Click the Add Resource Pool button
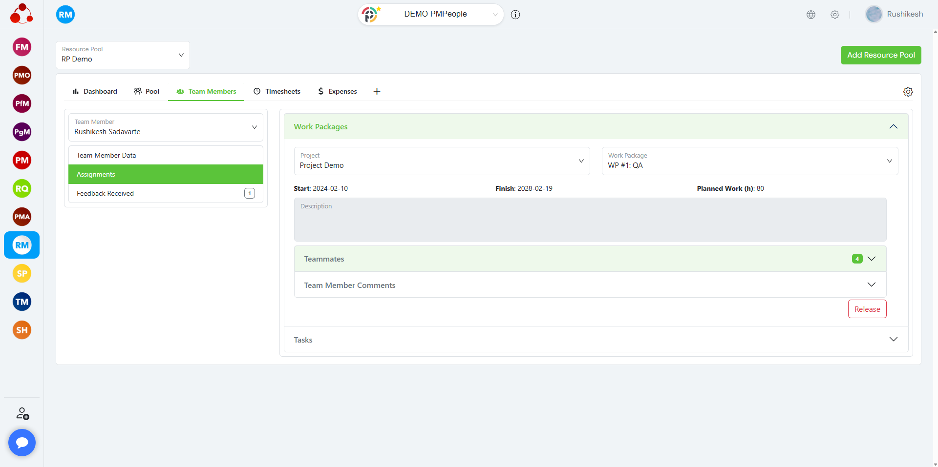 coord(881,55)
